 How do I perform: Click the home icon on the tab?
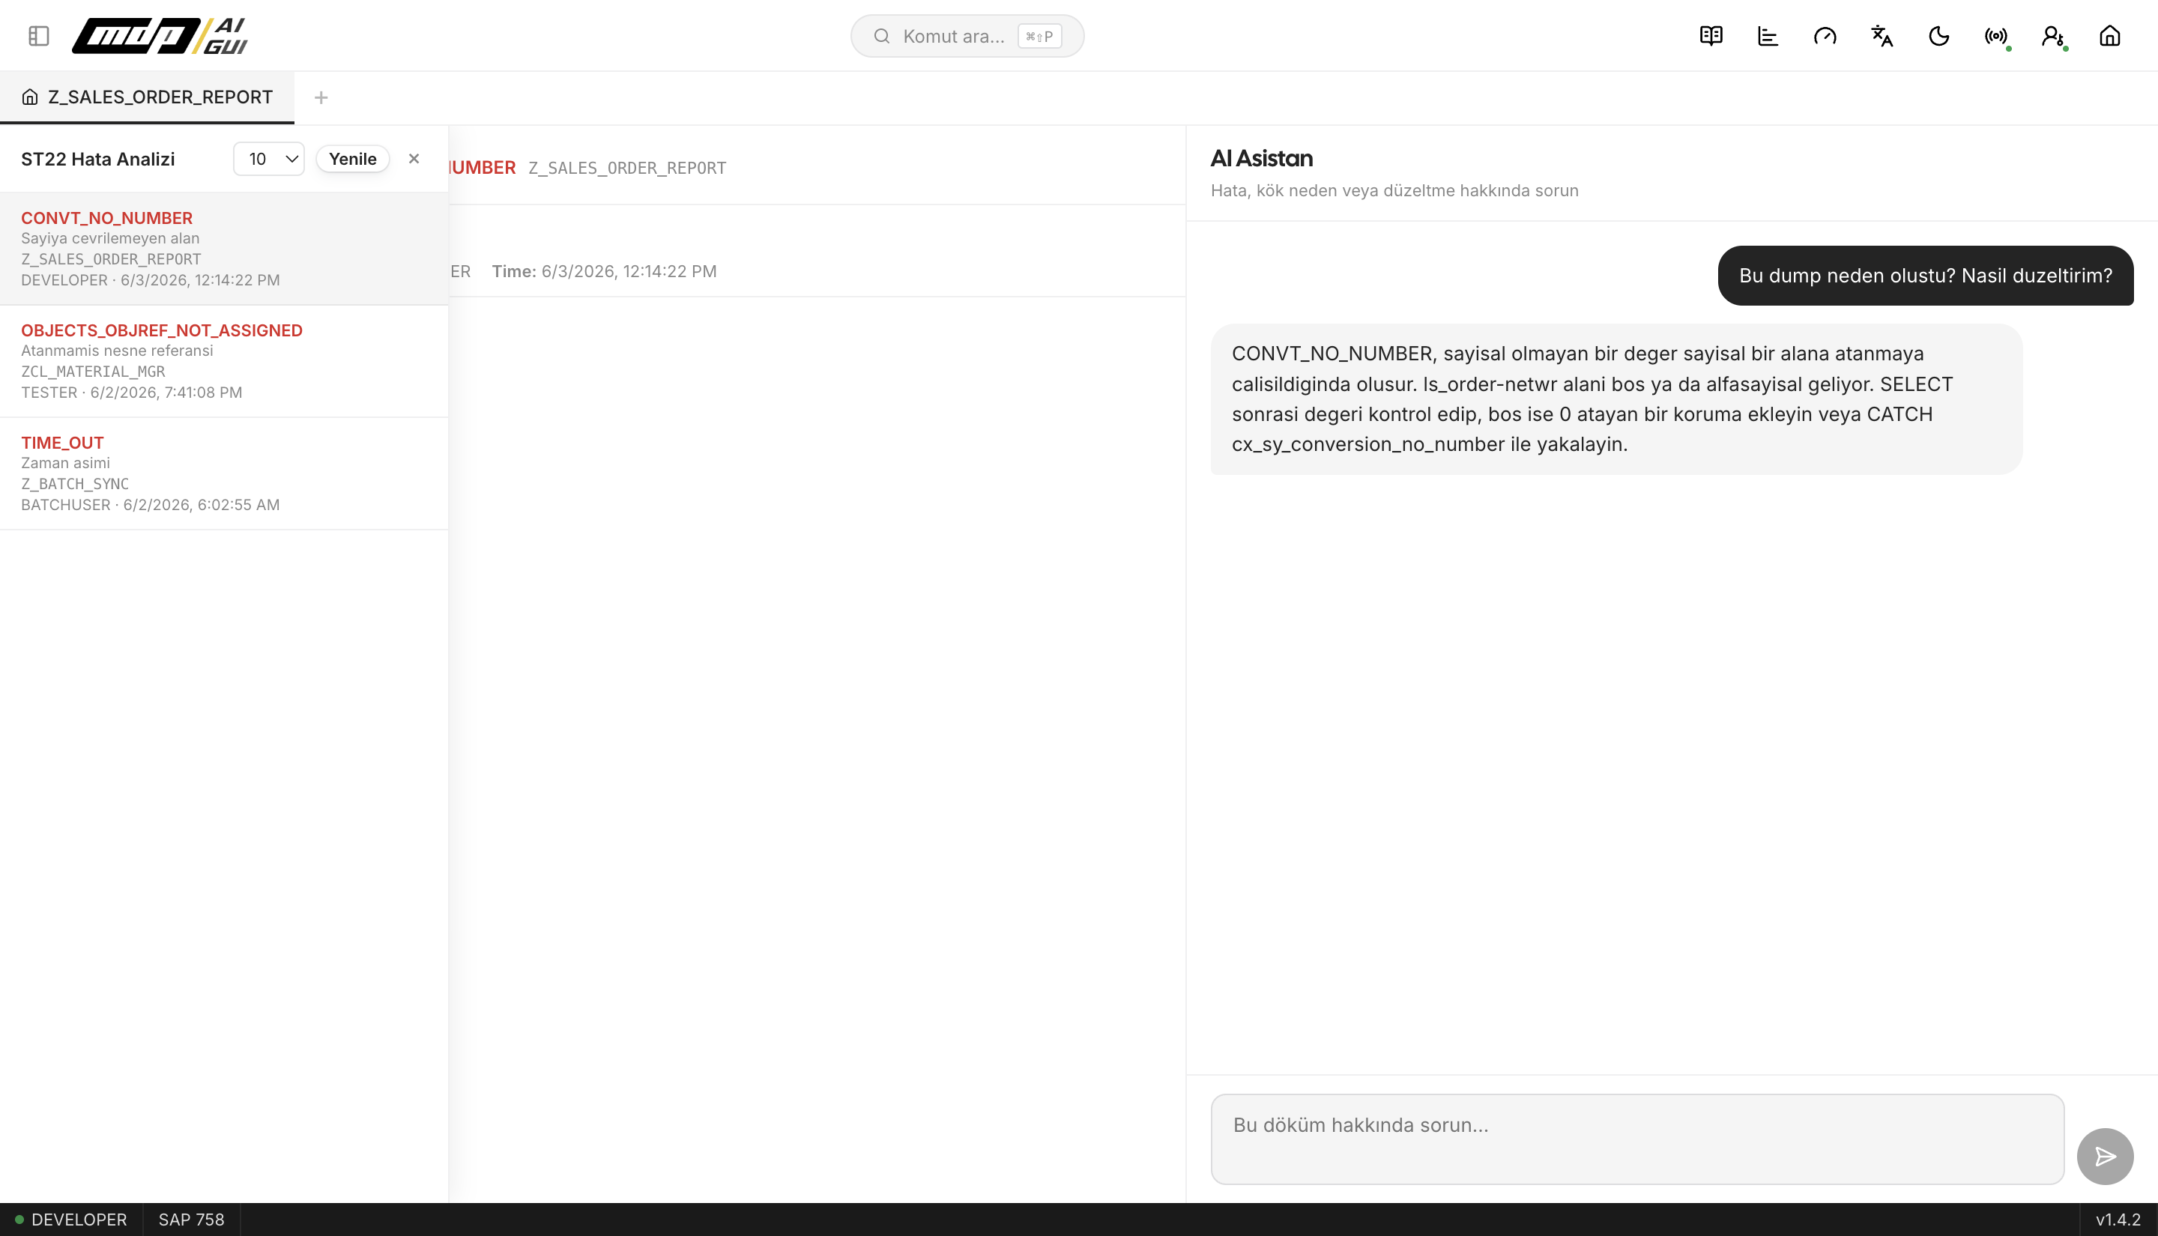coord(30,97)
